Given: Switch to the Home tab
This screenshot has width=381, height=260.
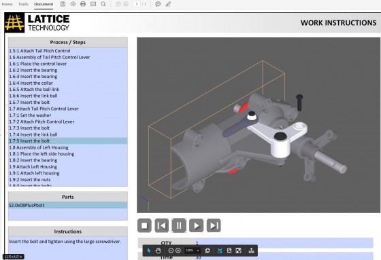Looking at the screenshot, I should (7, 4).
